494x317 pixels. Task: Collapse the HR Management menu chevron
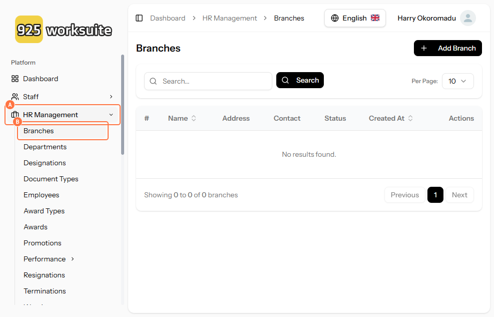(111, 115)
